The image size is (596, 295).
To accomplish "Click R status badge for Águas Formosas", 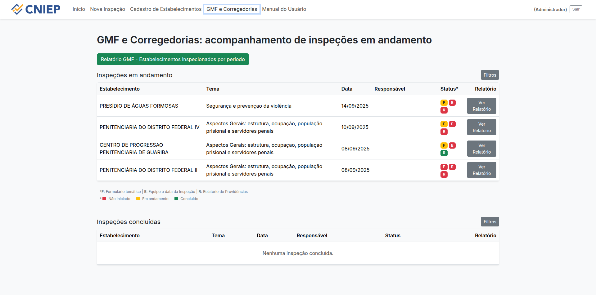I will pos(444,110).
